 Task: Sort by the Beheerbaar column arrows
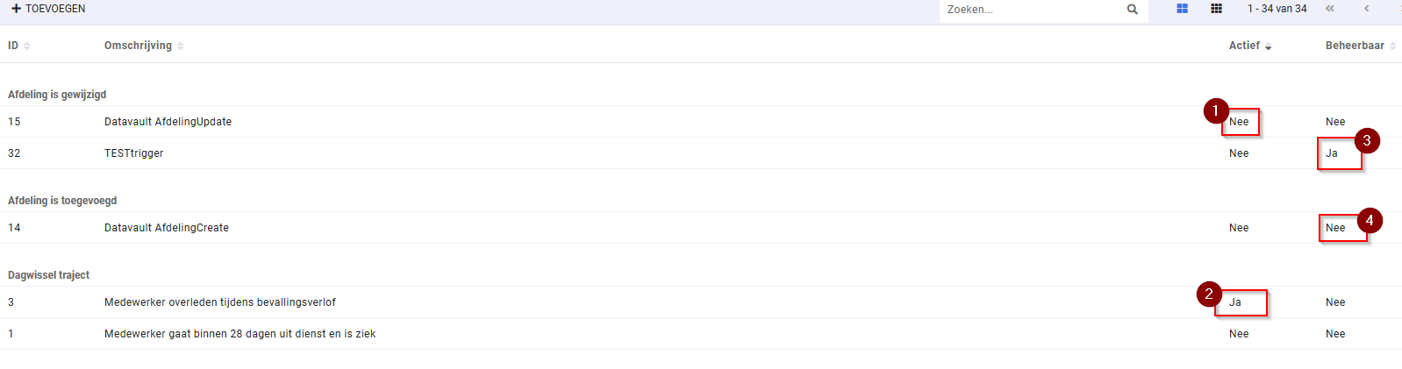(1392, 46)
